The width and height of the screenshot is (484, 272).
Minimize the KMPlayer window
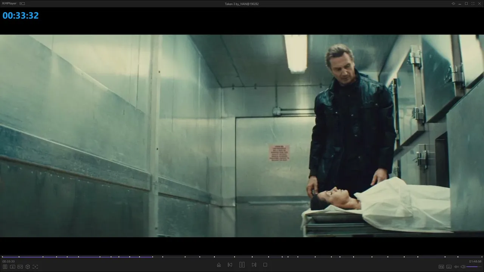tap(460, 3)
